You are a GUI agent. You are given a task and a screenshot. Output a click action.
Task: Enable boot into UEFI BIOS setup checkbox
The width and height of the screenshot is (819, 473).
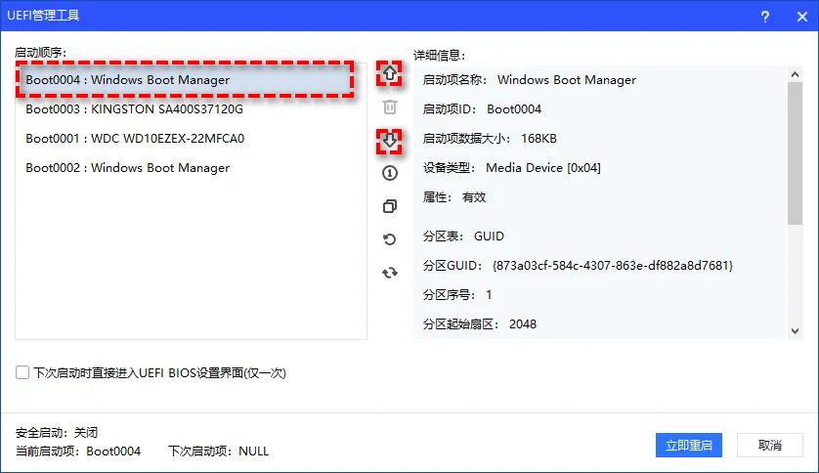click(22, 372)
